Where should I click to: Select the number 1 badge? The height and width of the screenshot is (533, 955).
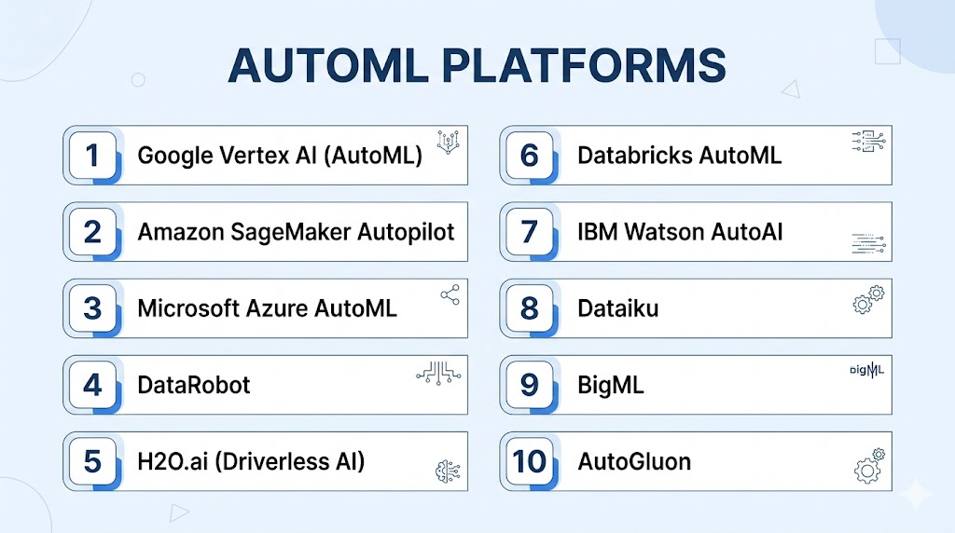coord(91,155)
